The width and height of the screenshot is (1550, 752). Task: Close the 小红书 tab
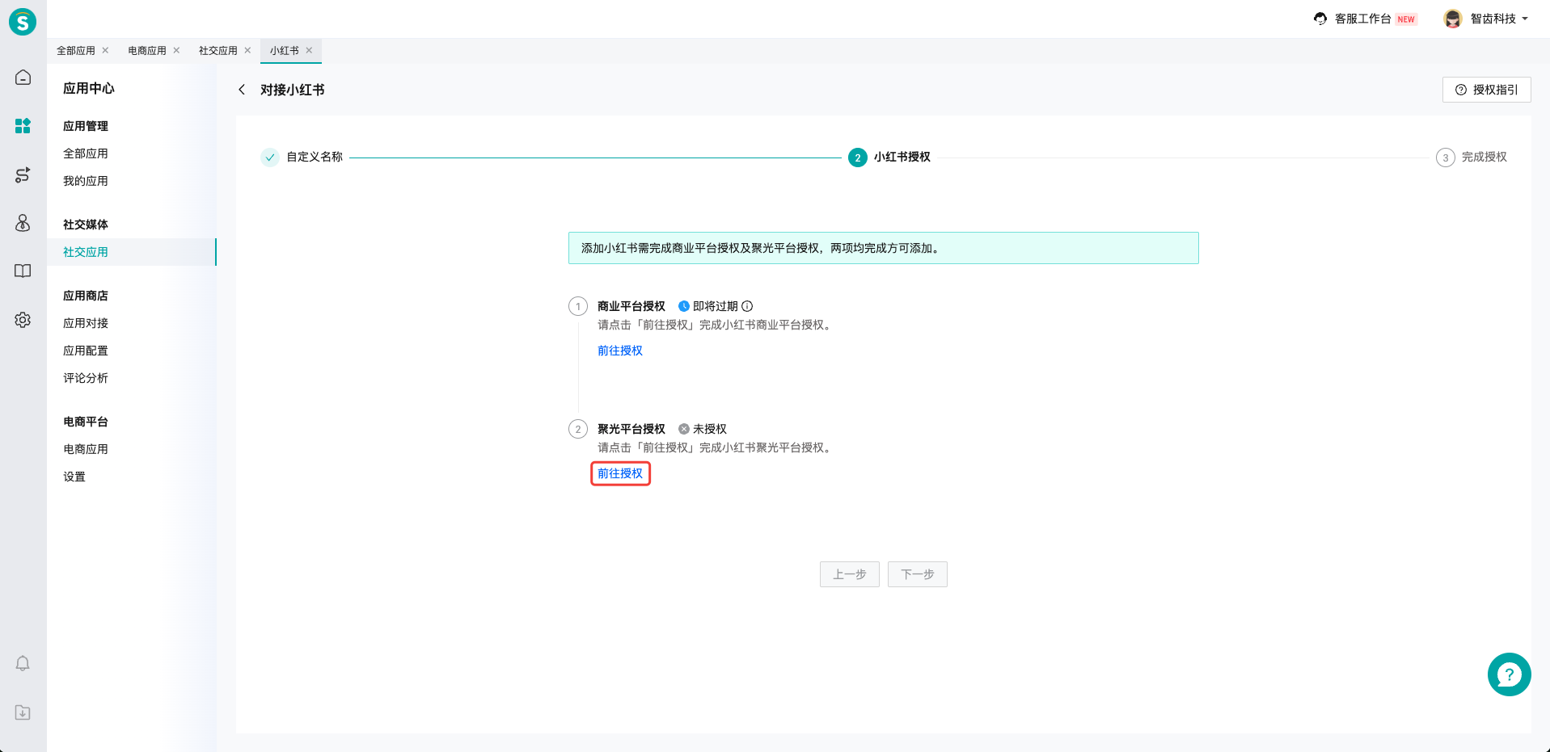coord(309,50)
